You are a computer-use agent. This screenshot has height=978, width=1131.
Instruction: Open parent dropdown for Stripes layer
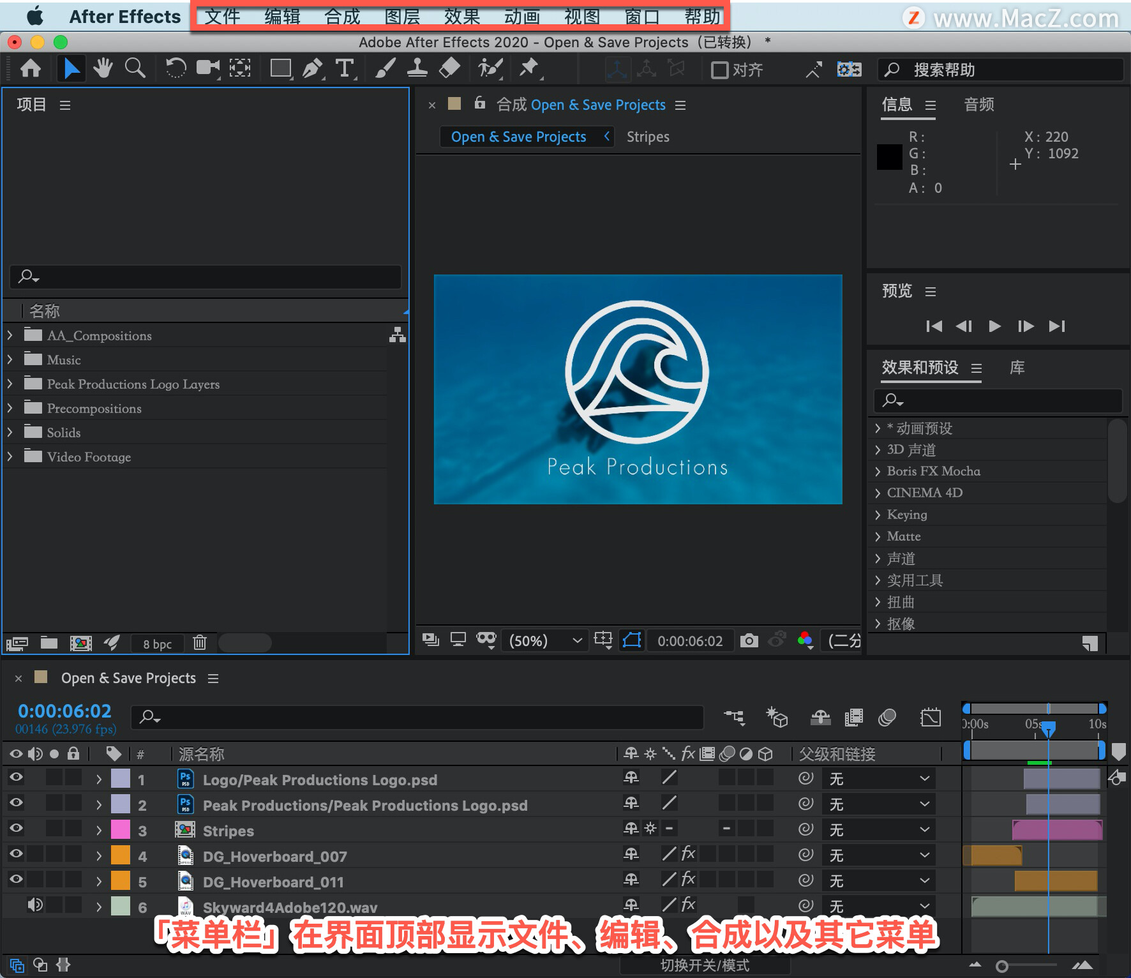pyautogui.click(x=880, y=830)
